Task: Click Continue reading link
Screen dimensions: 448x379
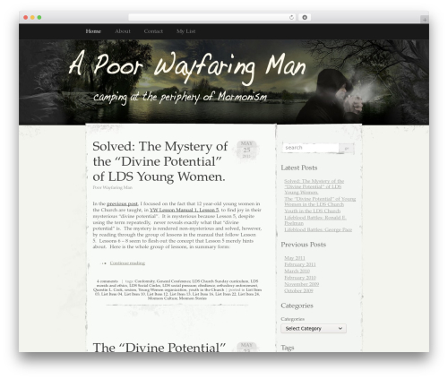Action: (127, 263)
